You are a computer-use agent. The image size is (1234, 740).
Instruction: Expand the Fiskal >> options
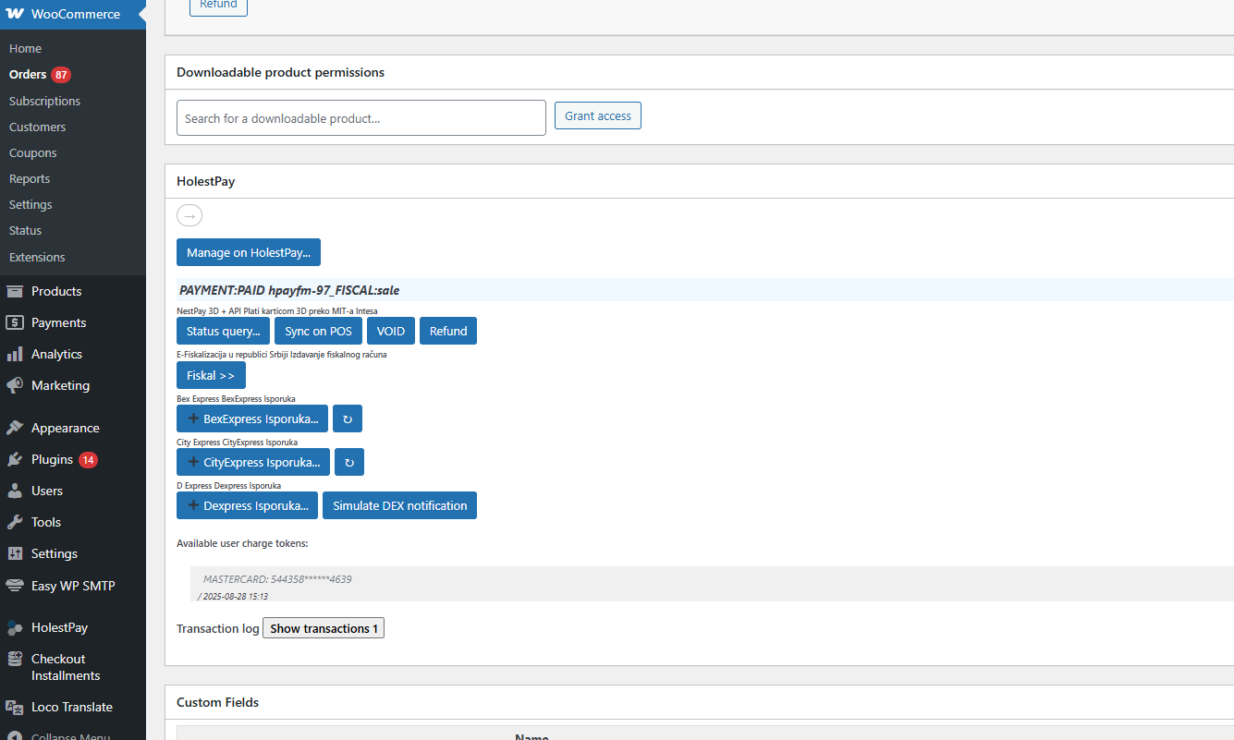tap(211, 375)
